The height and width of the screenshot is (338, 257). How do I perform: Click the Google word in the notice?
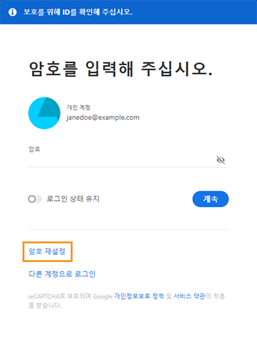[x=103, y=297]
